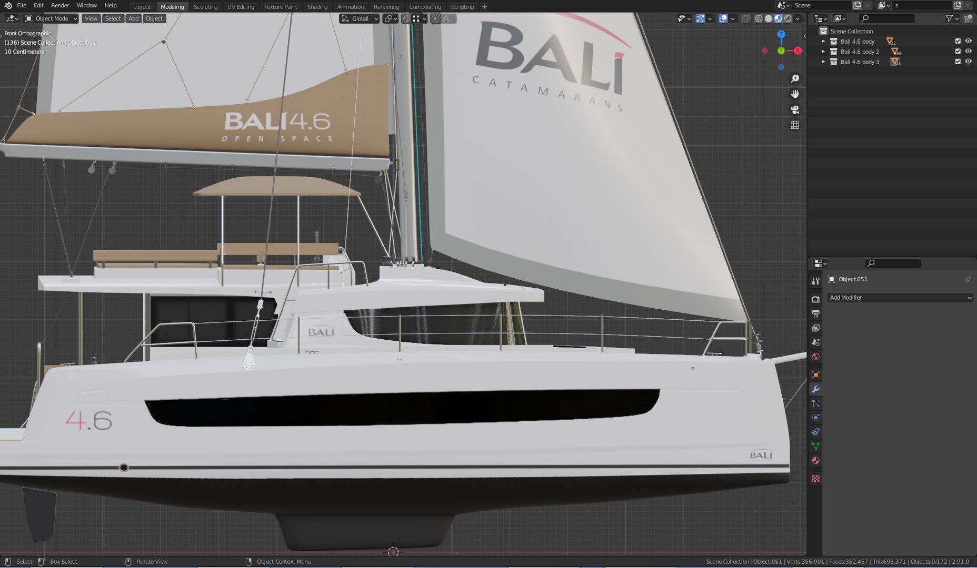Open the Particles properties tab
The height and width of the screenshot is (568, 977).
pos(815,403)
